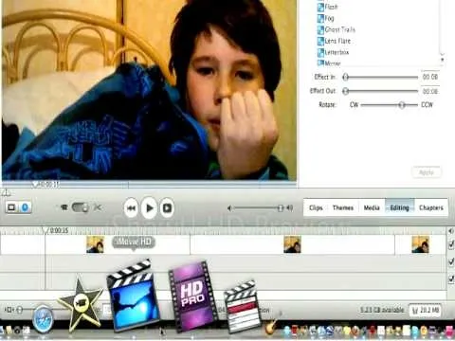Screen dimensions: 455x341
Task: Click the Play button
Action: pyautogui.click(x=149, y=207)
